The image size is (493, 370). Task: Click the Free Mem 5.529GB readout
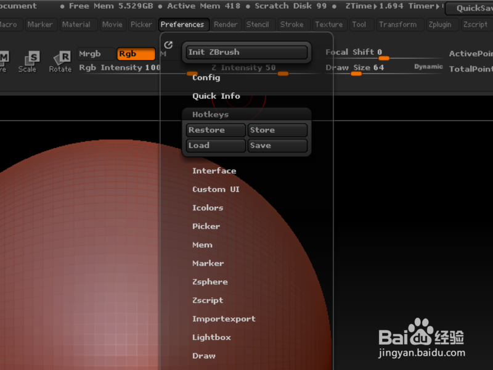tap(111, 6)
